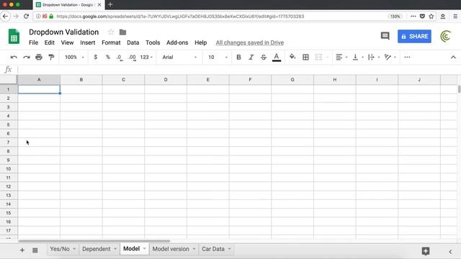
Task: Select row 7 header
Action: coord(9,142)
